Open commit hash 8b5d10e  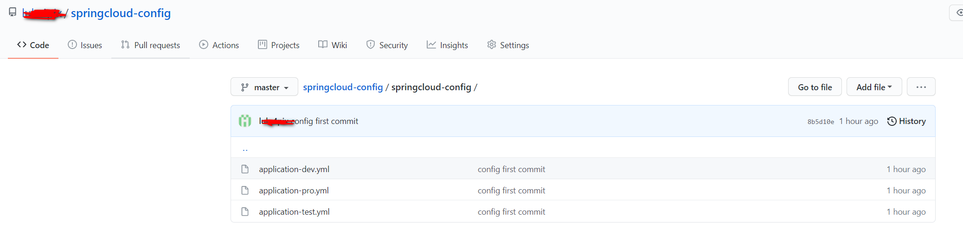tap(821, 122)
